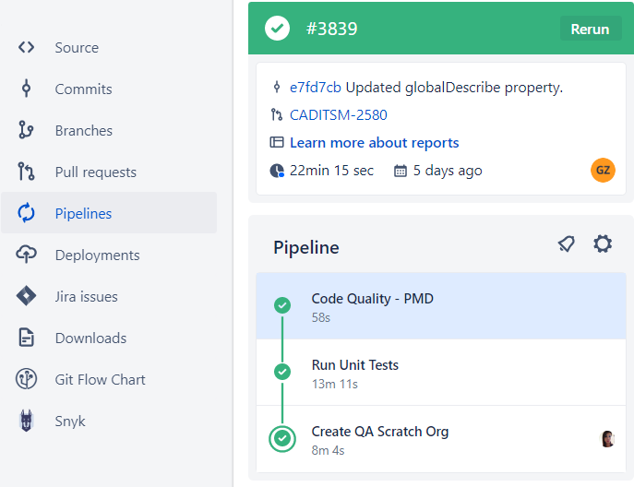This screenshot has height=487, width=634.
Task: Click the duration clock icon
Action: tap(277, 171)
